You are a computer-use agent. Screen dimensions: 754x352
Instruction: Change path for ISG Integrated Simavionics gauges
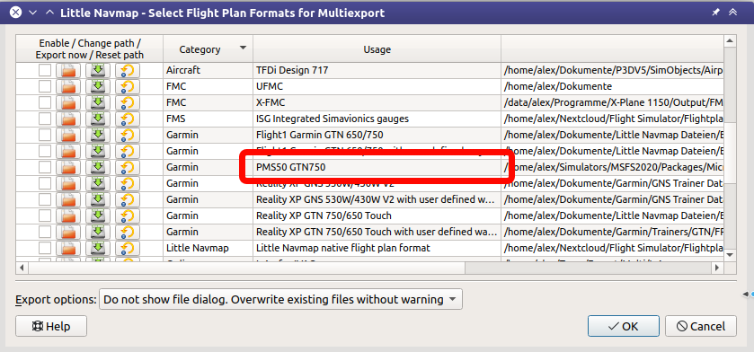point(68,119)
